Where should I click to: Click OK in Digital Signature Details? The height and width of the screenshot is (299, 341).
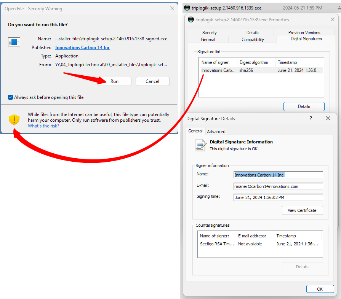320,289
